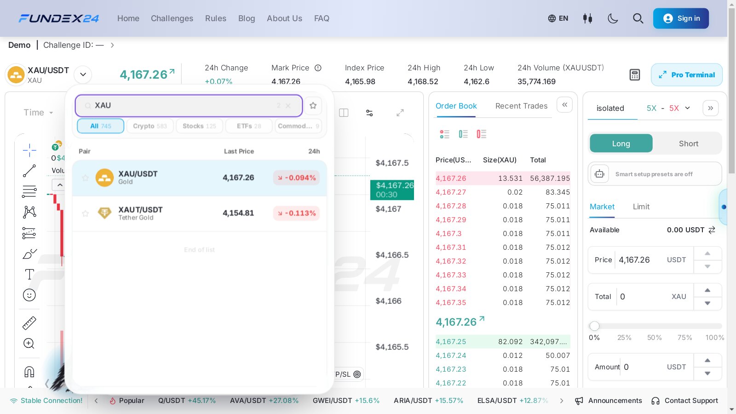Click the XAU pair search field

[x=189, y=105]
